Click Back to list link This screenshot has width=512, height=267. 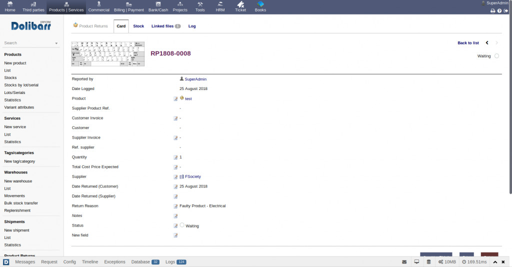tap(468, 43)
